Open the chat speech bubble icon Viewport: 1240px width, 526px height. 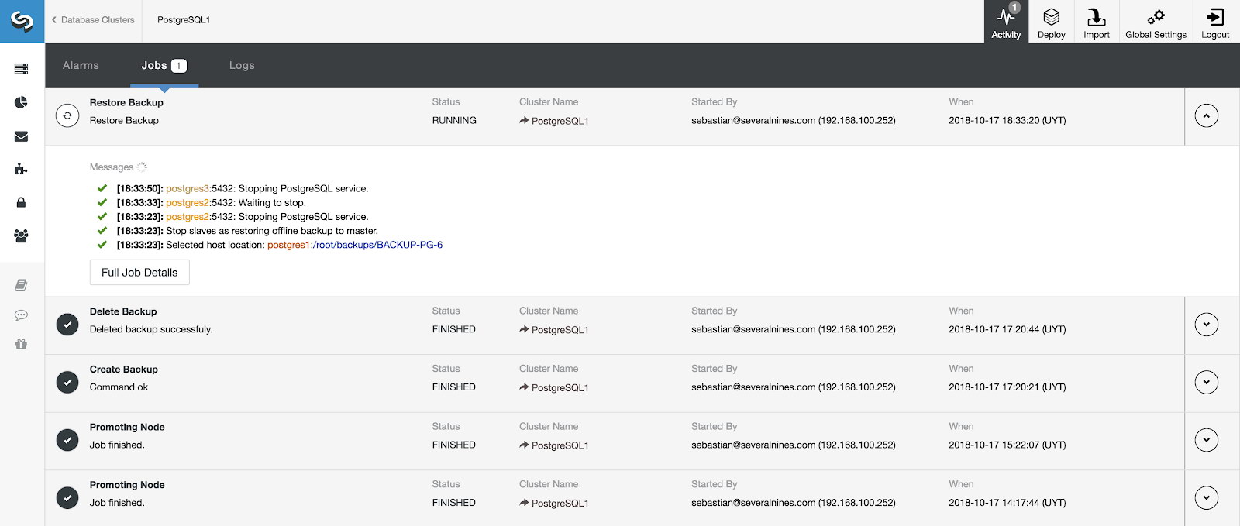21,315
